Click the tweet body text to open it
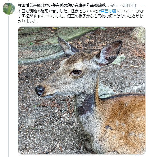The image size is (149, 157). point(81,16)
